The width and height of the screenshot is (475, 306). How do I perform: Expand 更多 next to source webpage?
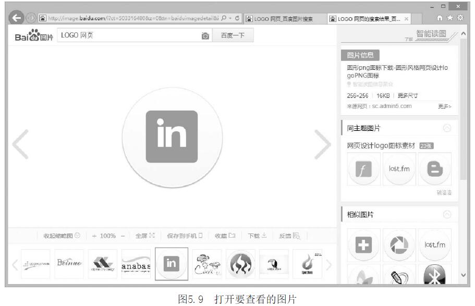tap(444, 106)
